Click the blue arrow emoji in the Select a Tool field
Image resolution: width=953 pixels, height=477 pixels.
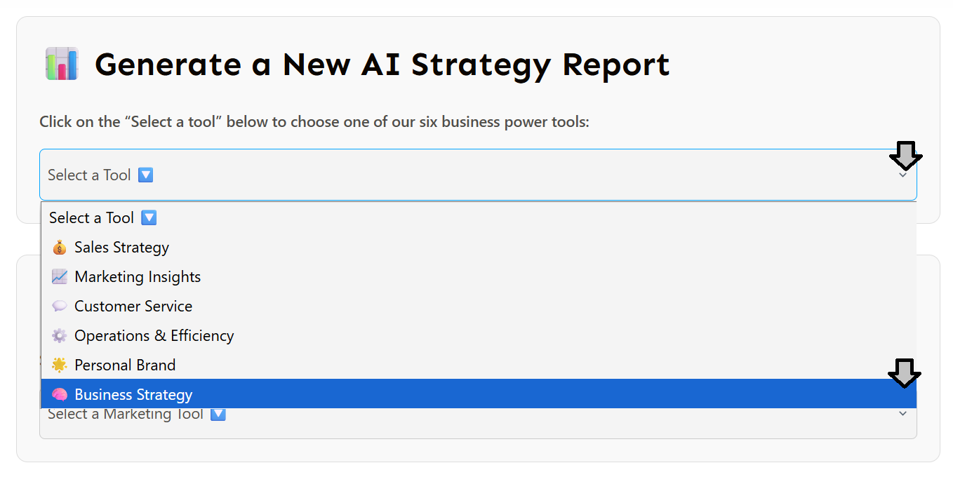click(x=145, y=175)
